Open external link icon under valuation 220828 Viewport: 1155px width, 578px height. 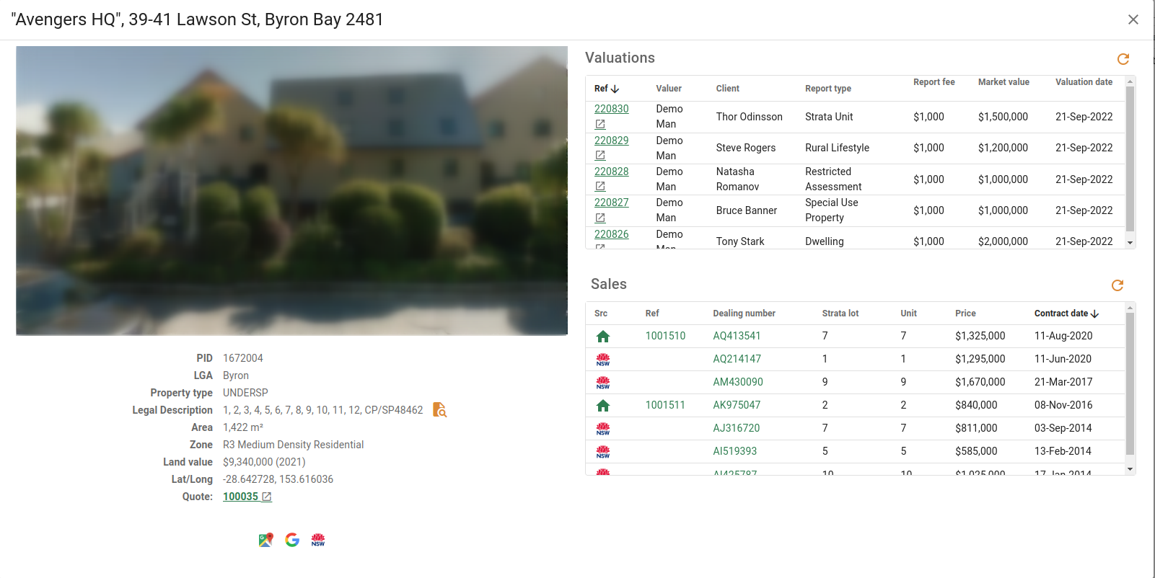tap(600, 187)
